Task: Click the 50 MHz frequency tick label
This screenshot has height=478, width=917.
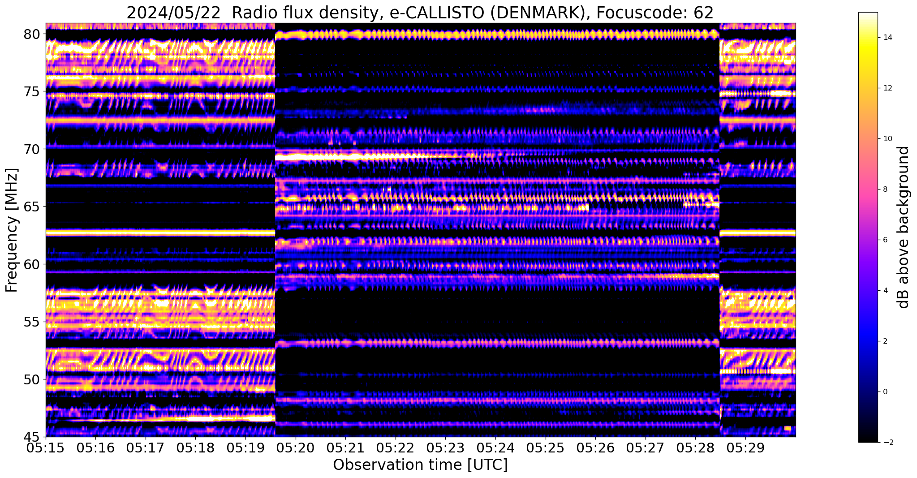Action: 31,379
